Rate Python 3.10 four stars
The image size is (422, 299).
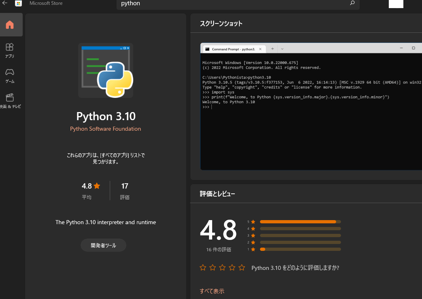pyautogui.click(x=232, y=267)
